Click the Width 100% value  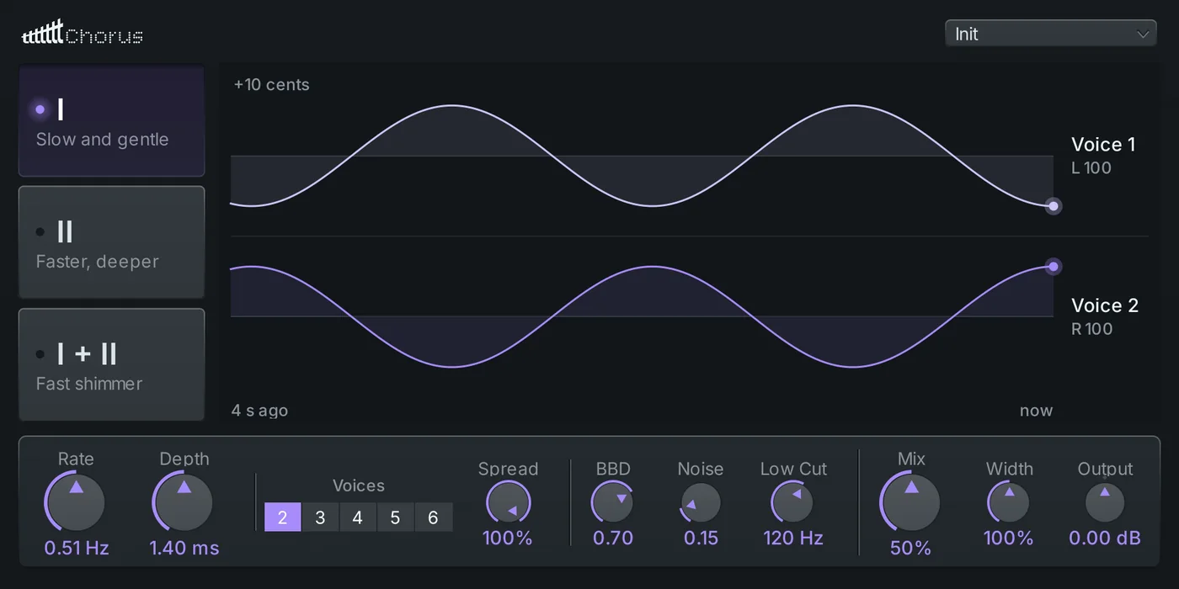(1009, 538)
